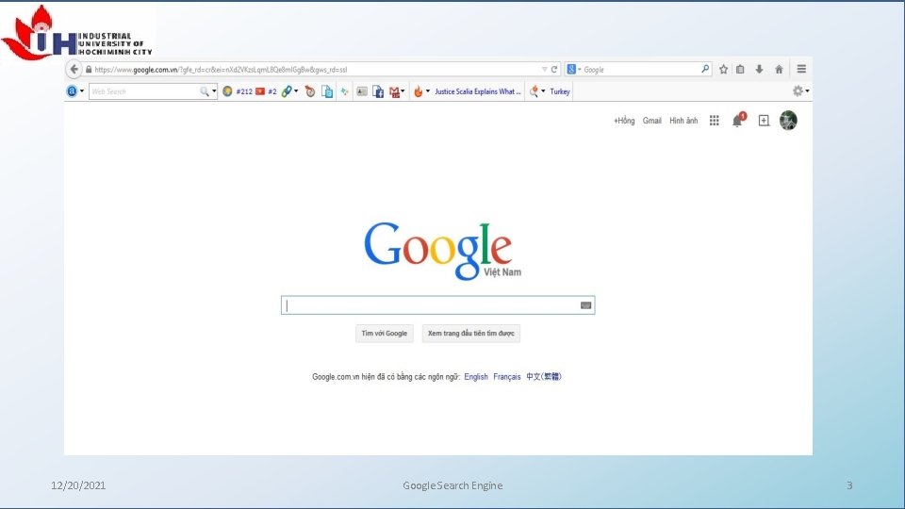905x509 pixels.
Task: Open the downloads arrow icon
Action: (x=760, y=69)
